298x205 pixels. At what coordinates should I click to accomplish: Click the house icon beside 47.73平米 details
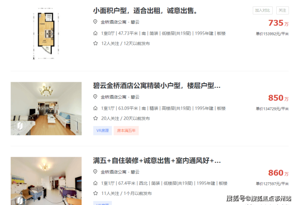[x=95, y=33]
